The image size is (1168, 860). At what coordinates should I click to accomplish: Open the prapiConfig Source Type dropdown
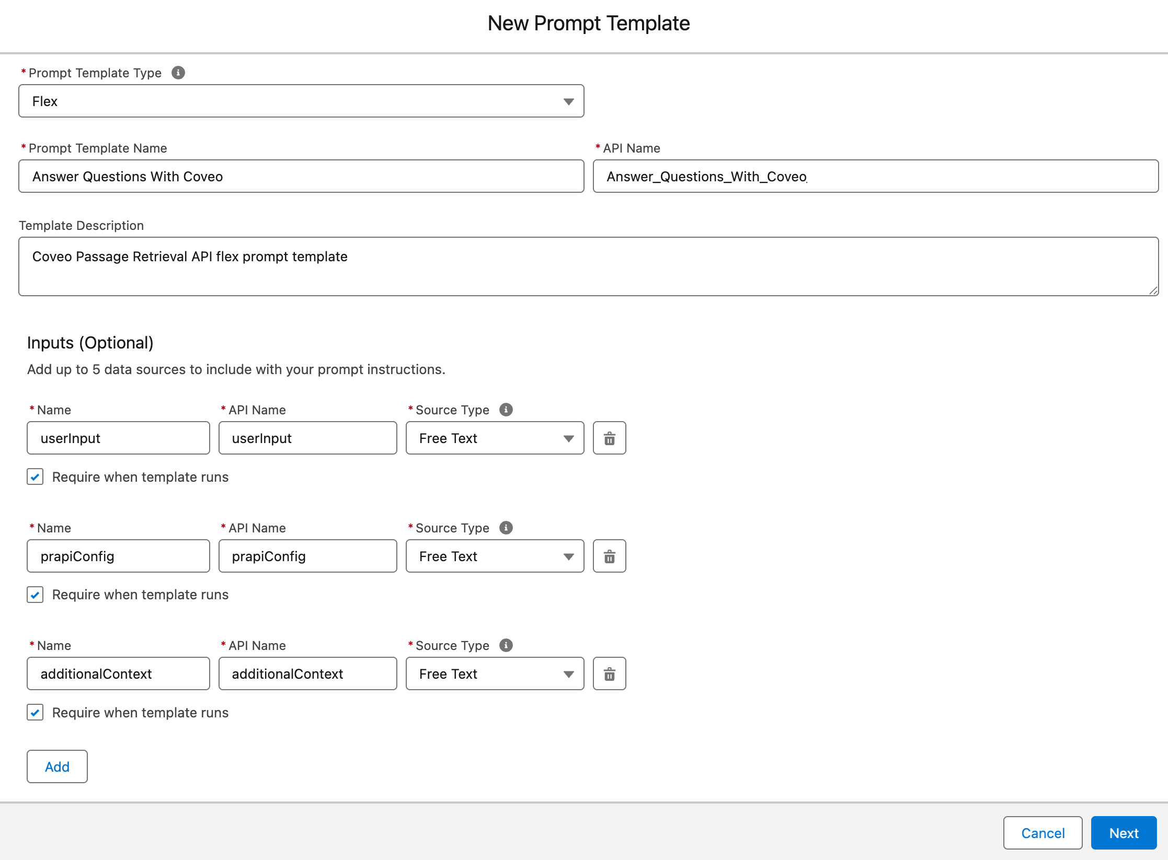coord(495,556)
